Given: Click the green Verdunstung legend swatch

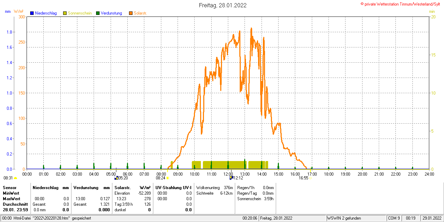Looking at the screenshot, I should pos(98,13).
